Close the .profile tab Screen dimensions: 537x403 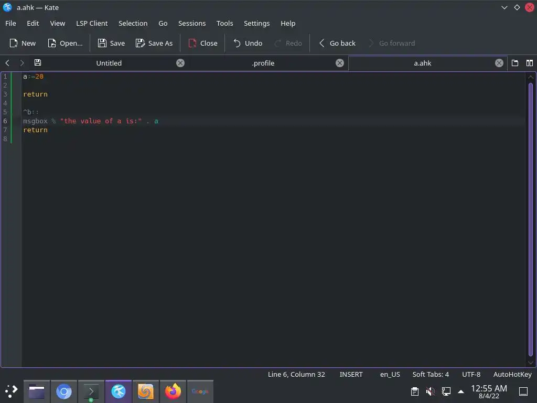pos(339,63)
